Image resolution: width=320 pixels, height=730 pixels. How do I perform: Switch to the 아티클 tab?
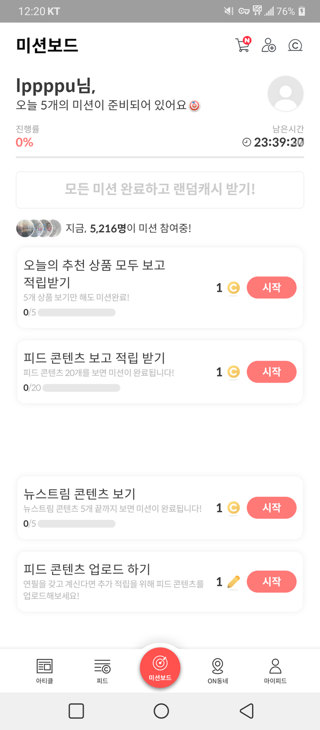[44, 670]
